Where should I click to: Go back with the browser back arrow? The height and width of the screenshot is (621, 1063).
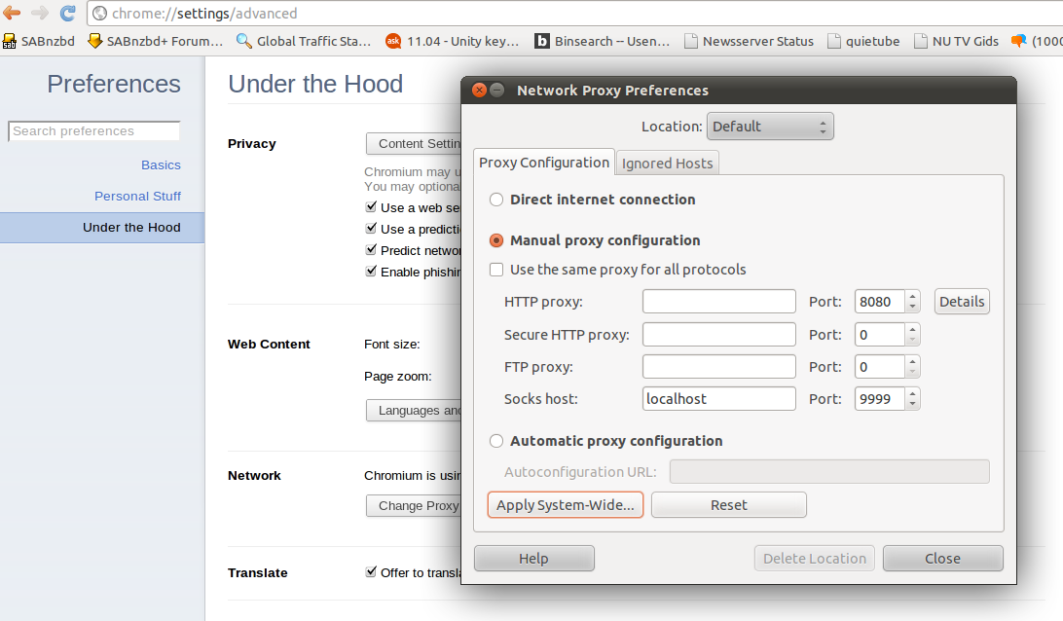pyautogui.click(x=12, y=13)
